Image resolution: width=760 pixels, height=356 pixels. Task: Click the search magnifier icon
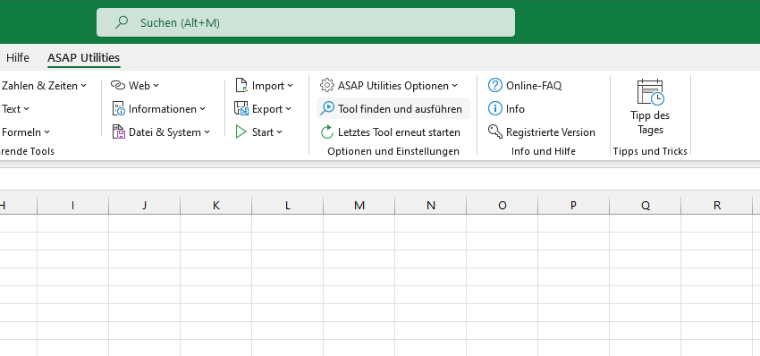(x=122, y=22)
